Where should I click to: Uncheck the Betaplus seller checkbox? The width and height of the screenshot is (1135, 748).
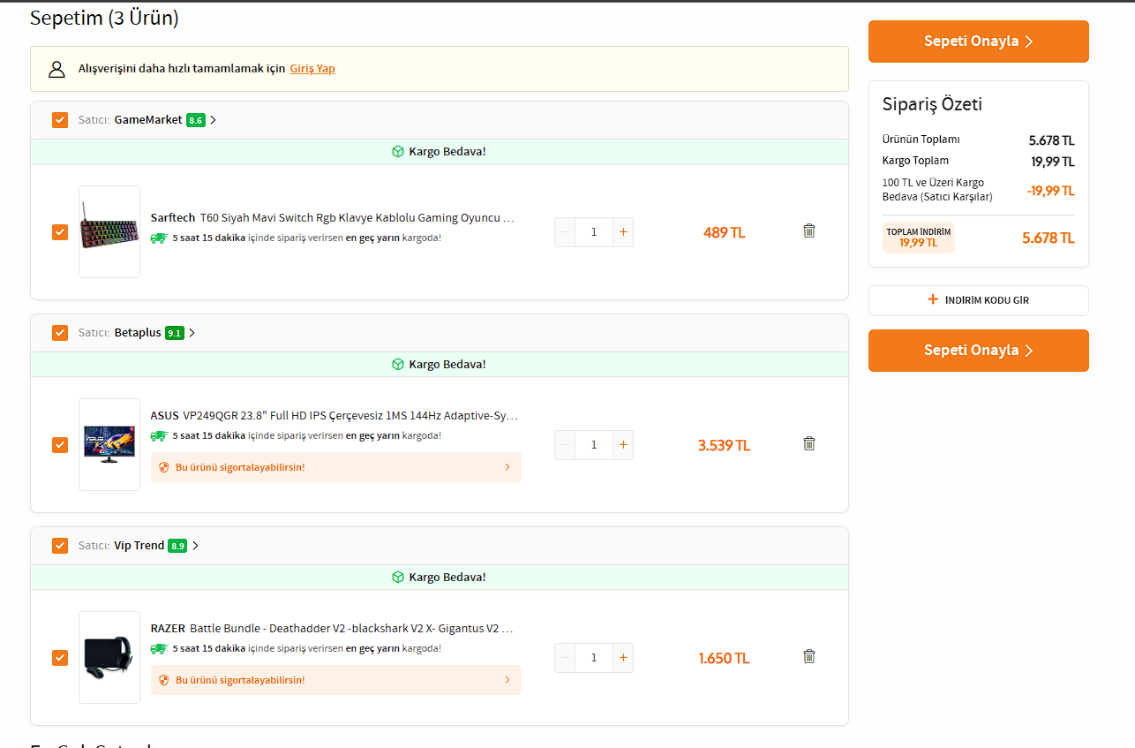click(x=60, y=333)
